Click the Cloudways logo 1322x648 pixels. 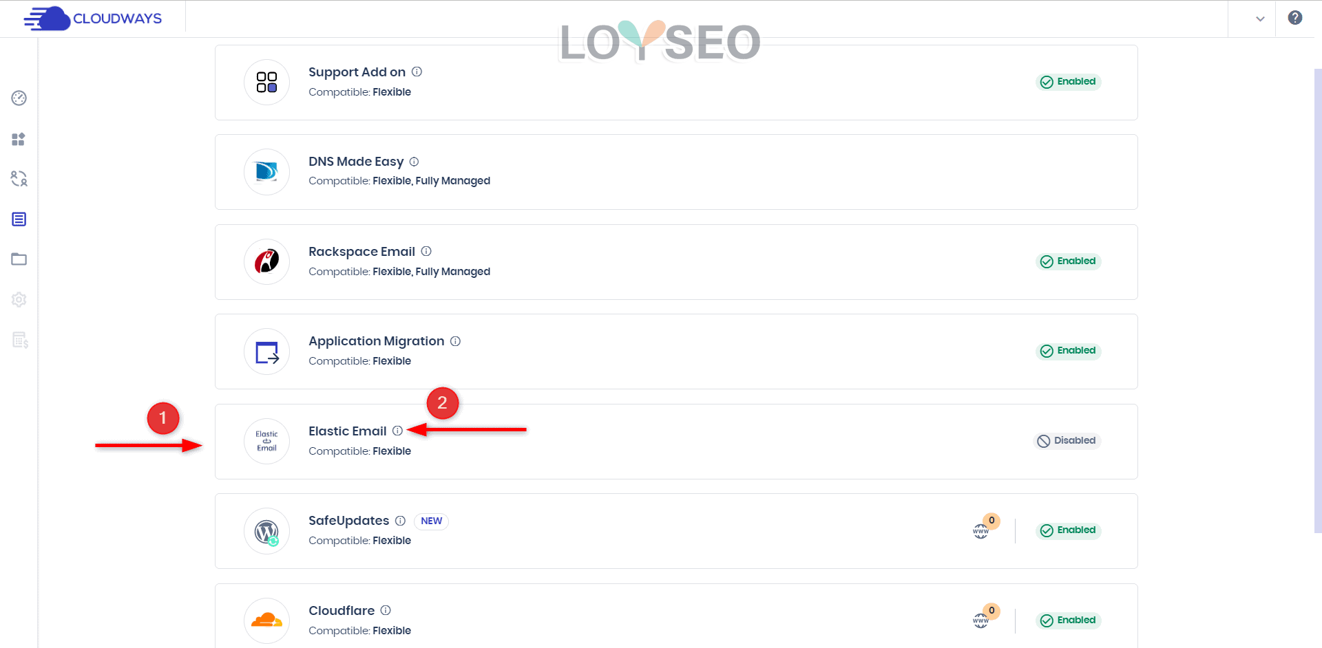(93, 19)
